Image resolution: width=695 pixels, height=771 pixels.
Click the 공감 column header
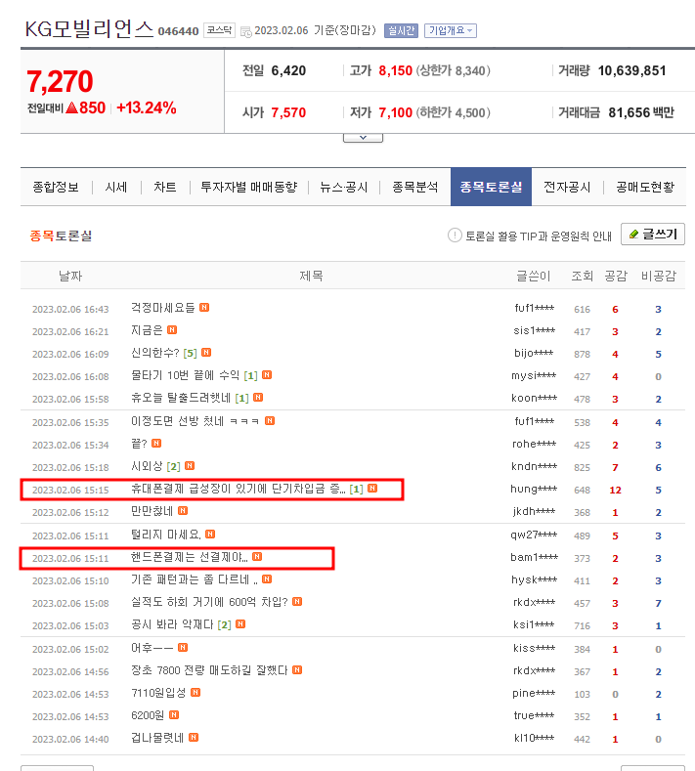pos(615,276)
